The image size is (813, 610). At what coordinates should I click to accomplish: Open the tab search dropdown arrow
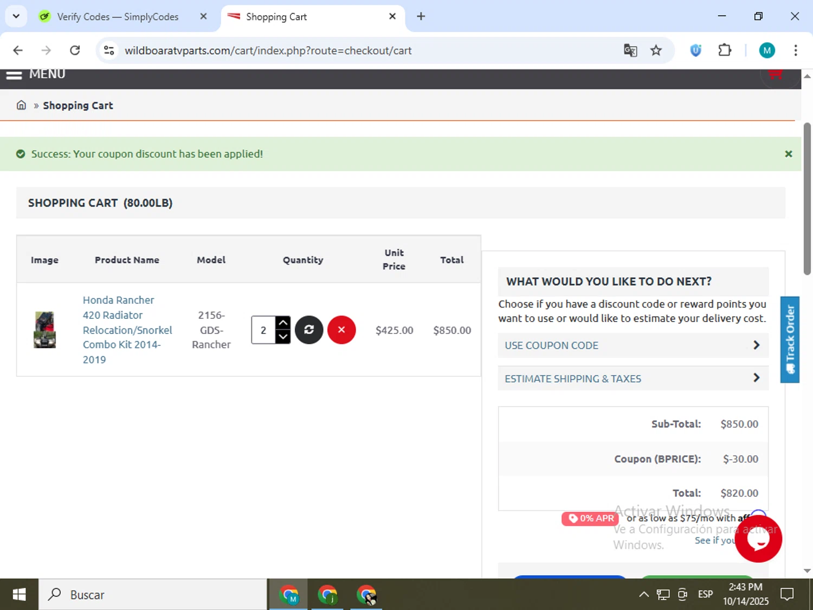16,16
